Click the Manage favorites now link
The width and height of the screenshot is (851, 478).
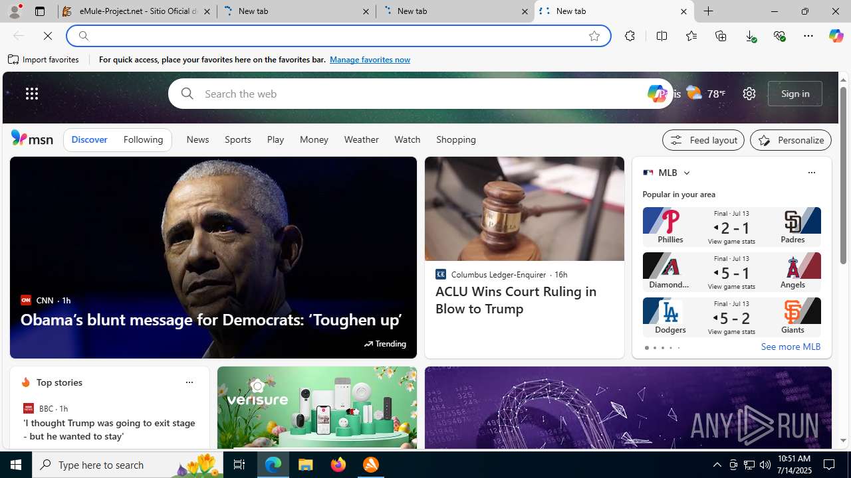[x=370, y=60]
